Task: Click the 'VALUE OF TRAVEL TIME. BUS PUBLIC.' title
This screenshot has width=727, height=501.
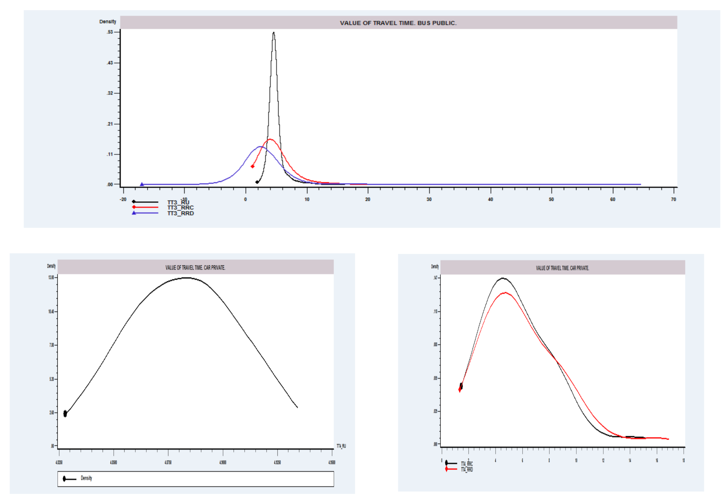Action: (x=398, y=23)
